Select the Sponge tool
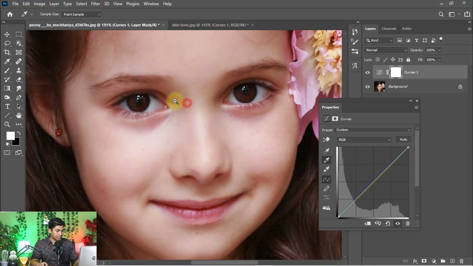The image size is (473, 266). [x=7, y=98]
